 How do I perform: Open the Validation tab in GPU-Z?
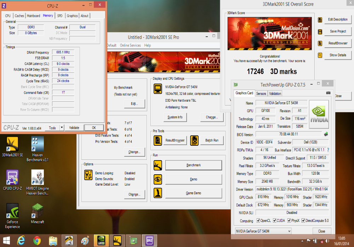[275, 94]
